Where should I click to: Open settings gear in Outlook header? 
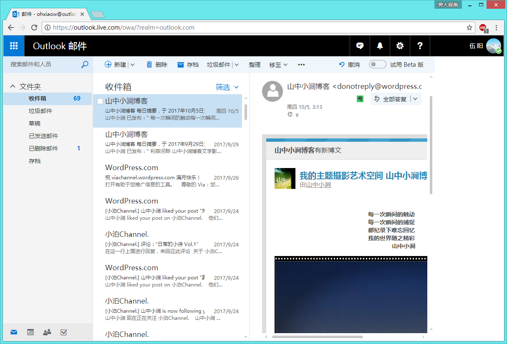[x=400, y=46]
